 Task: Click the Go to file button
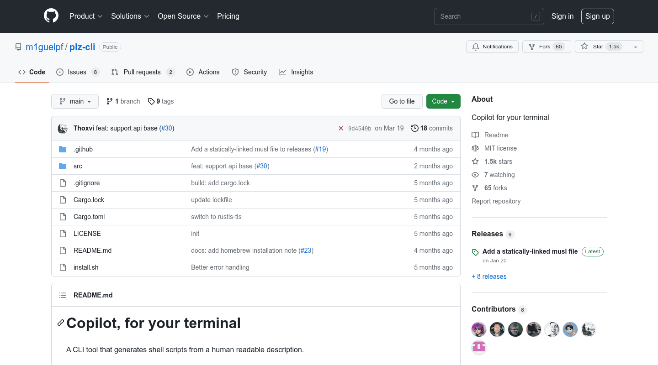tap(402, 101)
